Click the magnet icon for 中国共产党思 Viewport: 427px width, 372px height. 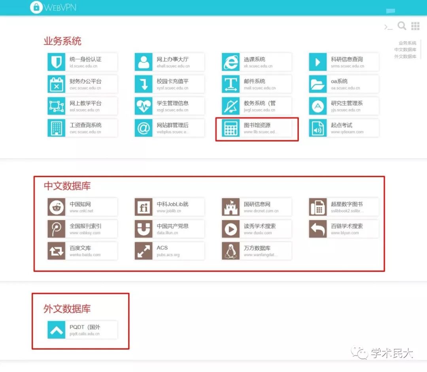tap(144, 229)
